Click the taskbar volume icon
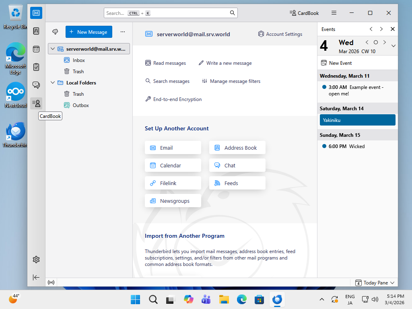 (x=375, y=299)
